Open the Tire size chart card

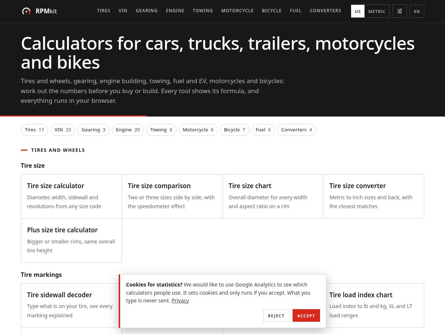[x=273, y=196]
